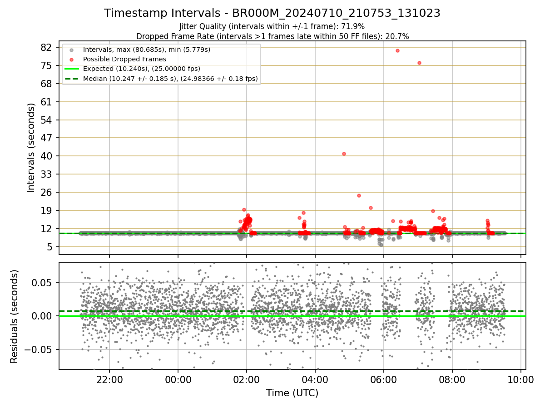Click the gray dot marker in the legend
Screen dimensions: 545x409
[71, 50]
